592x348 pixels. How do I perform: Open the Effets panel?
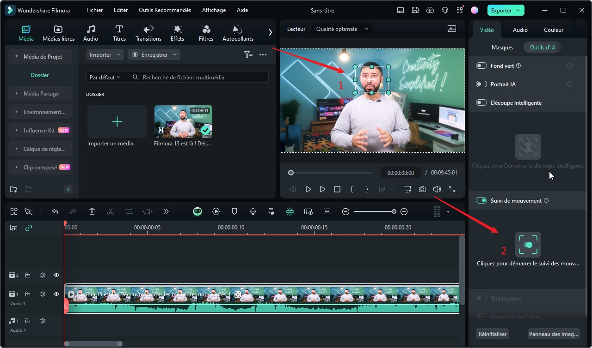coord(177,33)
